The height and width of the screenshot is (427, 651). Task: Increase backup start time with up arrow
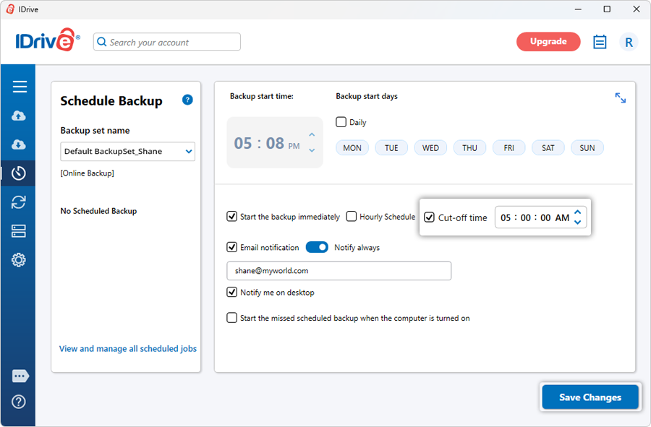(312, 135)
